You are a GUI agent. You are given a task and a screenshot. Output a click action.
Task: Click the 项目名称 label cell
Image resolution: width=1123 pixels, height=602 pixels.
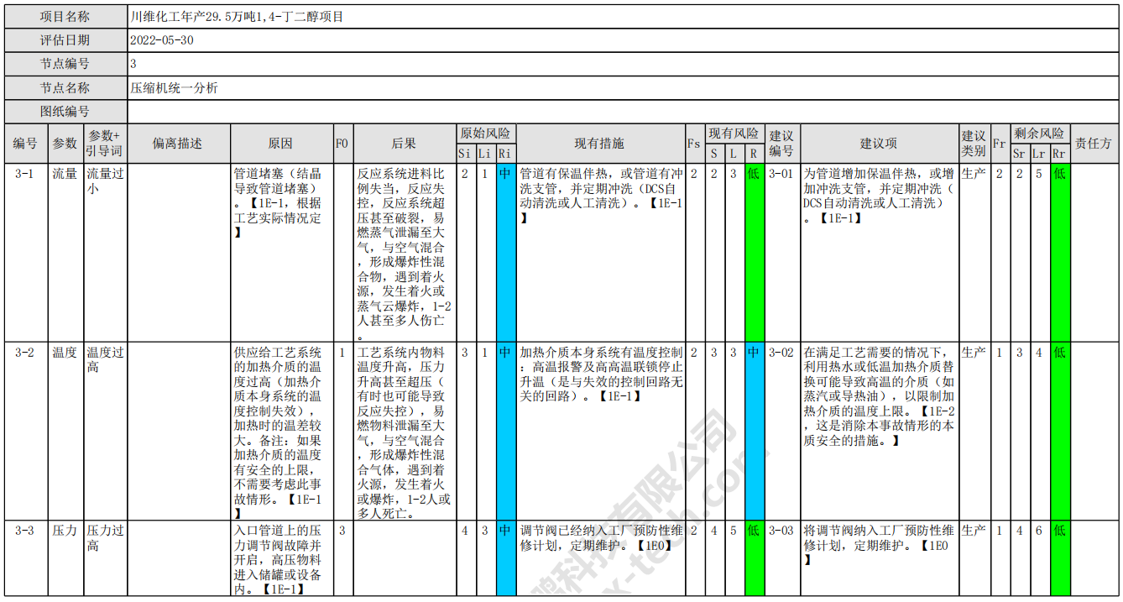tap(66, 17)
